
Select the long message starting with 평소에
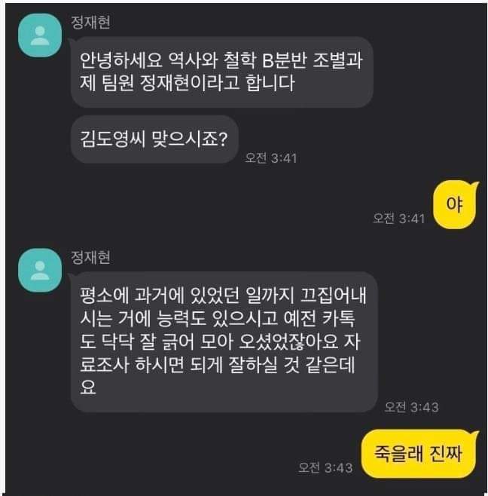pyautogui.click(x=224, y=341)
